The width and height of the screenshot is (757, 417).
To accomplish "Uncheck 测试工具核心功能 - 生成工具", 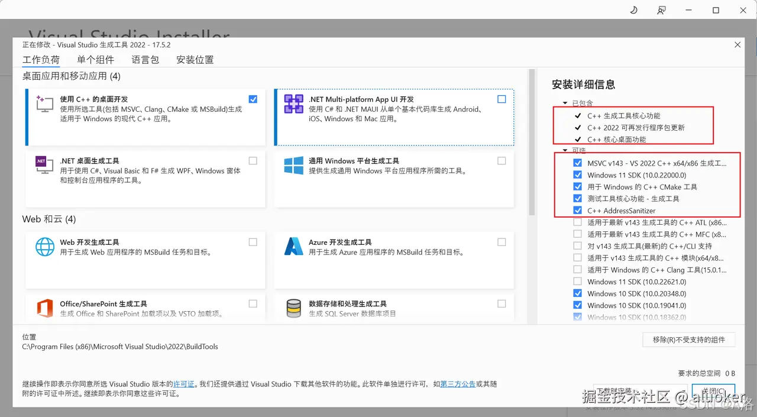I will click(x=577, y=198).
